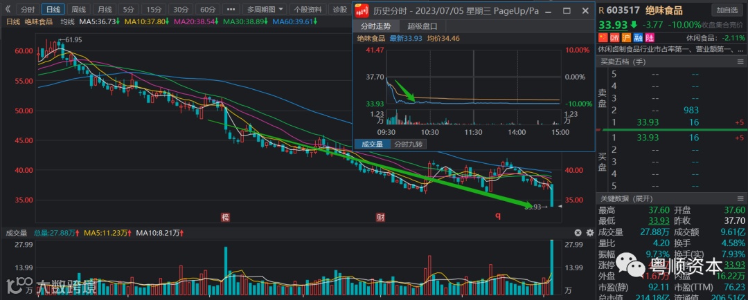Open more periods ellipsis menu
Image resolution: width=748 pixels, height=300 pixels.
pos(231,9)
